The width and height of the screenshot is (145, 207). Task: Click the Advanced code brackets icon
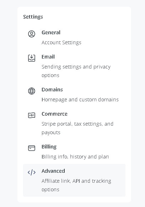point(32,172)
